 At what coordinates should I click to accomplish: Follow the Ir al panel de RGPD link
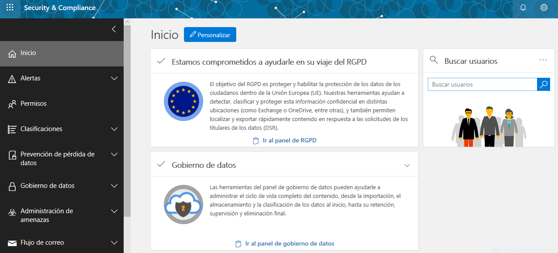289,141
